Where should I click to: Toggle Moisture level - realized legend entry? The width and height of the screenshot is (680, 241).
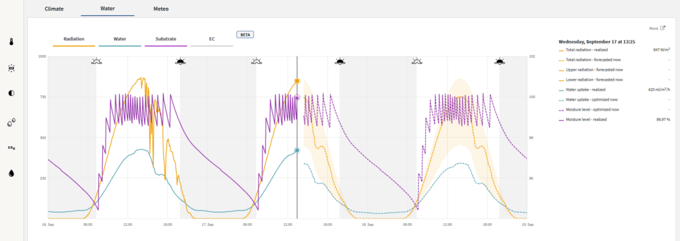(x=586, y=119)
